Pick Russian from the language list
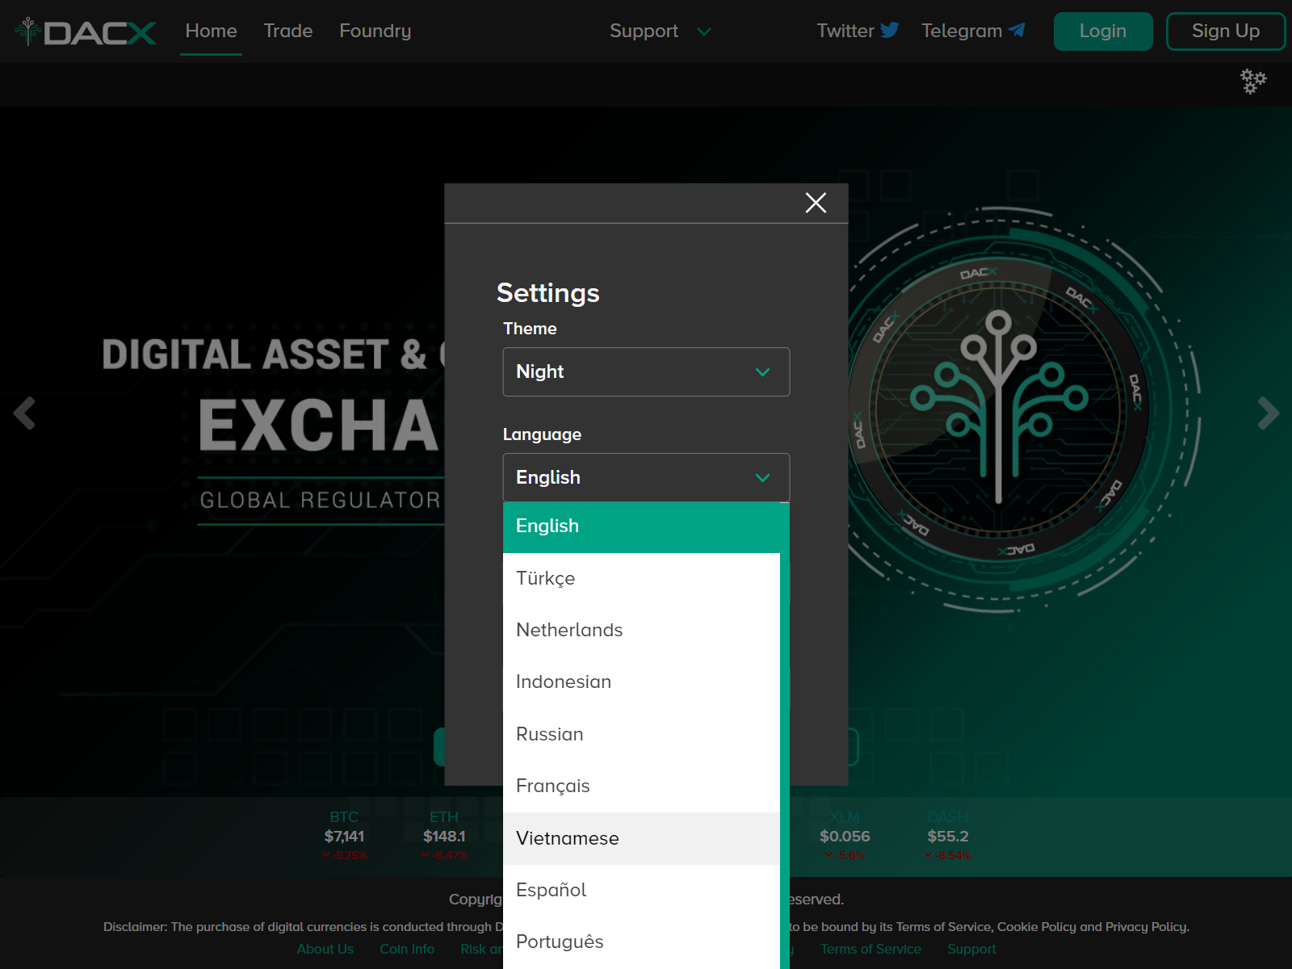The image size is (1292, 969). tap(641, 734)
